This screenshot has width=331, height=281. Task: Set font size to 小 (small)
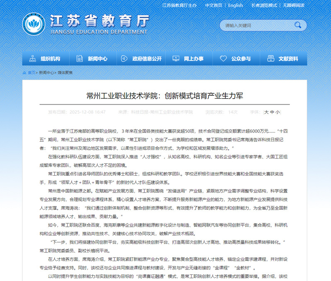pos(277,112)
